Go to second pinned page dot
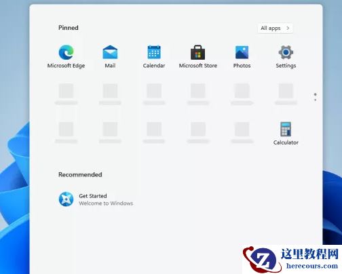 tap(316, 100)
